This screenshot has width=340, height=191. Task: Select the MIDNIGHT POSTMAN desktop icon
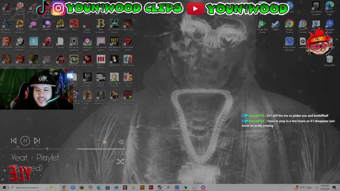pos(20,44)
